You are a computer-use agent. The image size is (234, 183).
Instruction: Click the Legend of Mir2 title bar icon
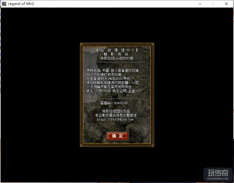pyautogui.click(x=4, y=4)
